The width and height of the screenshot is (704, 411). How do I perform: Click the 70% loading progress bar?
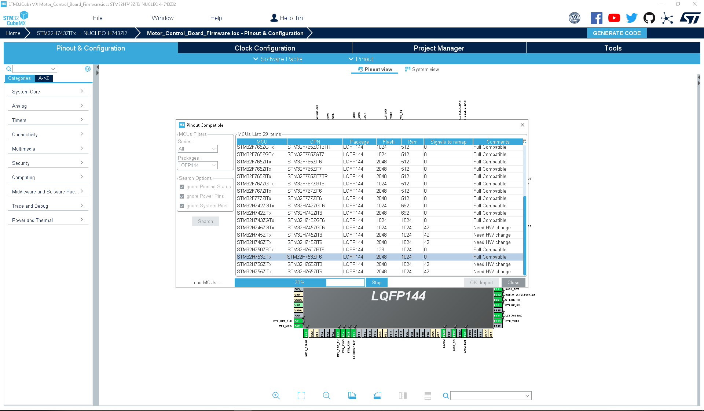[x=300, y=282]
